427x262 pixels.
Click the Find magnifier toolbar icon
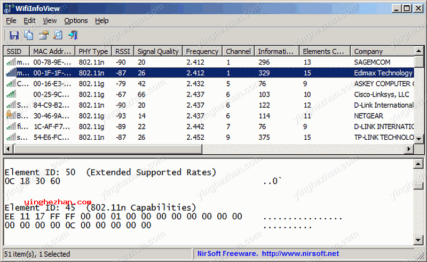(x=58, y=35)
